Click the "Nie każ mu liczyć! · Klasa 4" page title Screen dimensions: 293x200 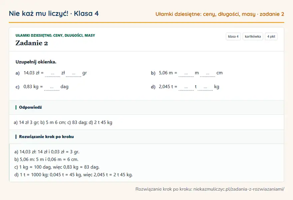click(54, 13)
